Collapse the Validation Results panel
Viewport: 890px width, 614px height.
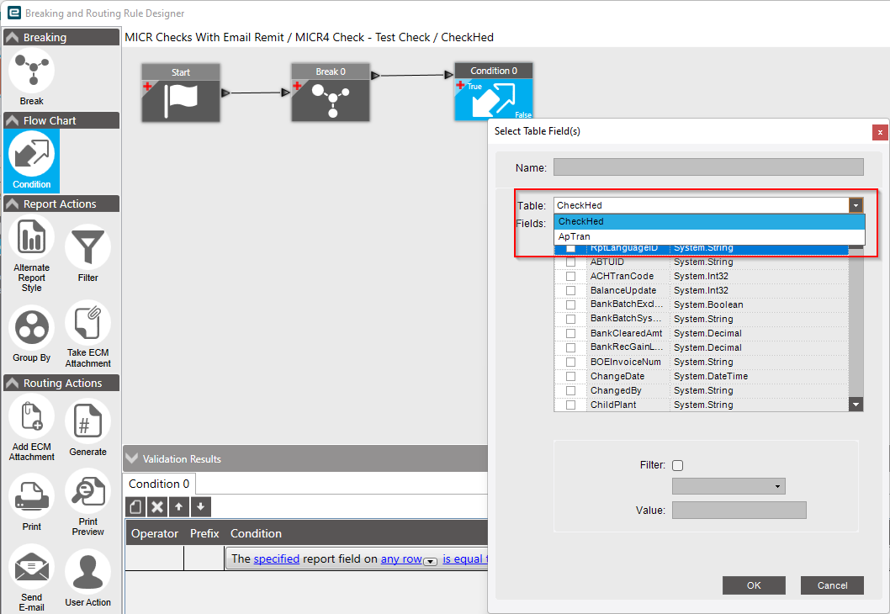pos(132,458)
